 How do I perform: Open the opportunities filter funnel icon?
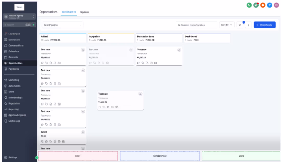[x=240, y=25]
